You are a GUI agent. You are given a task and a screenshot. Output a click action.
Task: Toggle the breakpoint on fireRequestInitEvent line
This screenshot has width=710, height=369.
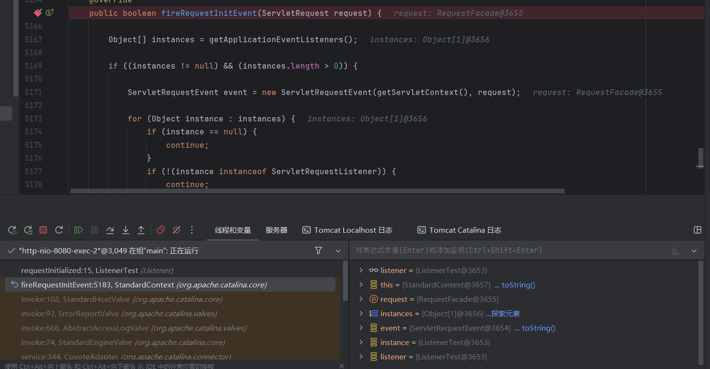click(38, 13)
